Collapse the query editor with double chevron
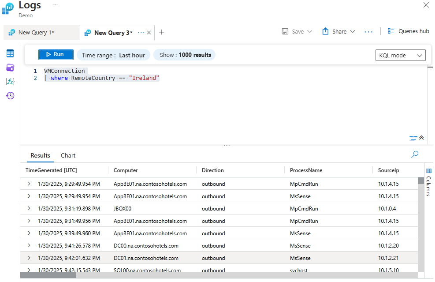Screen dimensions: 435x282 coord(421,138)
